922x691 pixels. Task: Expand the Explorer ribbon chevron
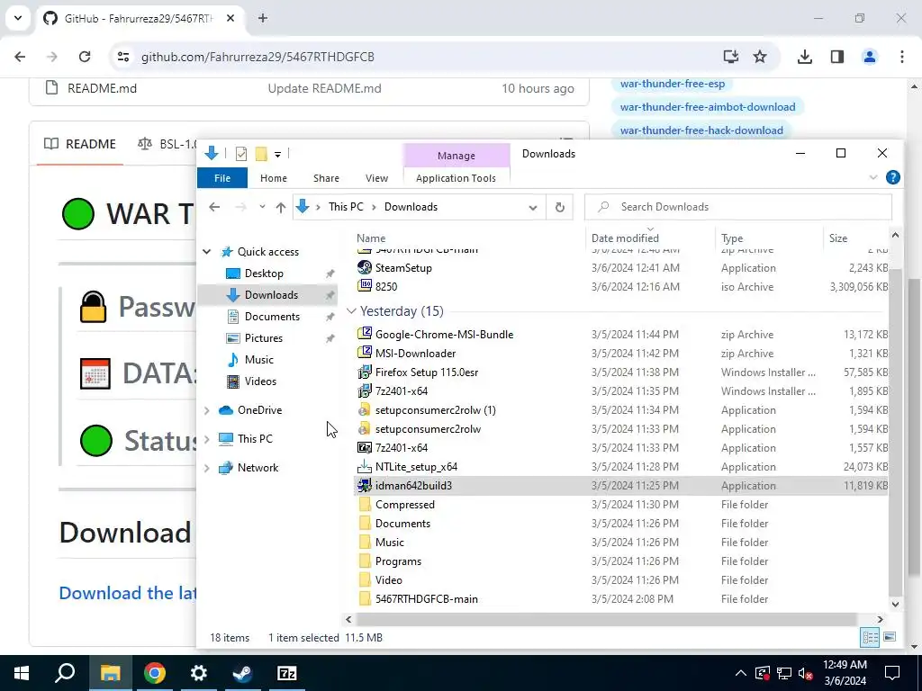tap(873, 177)
